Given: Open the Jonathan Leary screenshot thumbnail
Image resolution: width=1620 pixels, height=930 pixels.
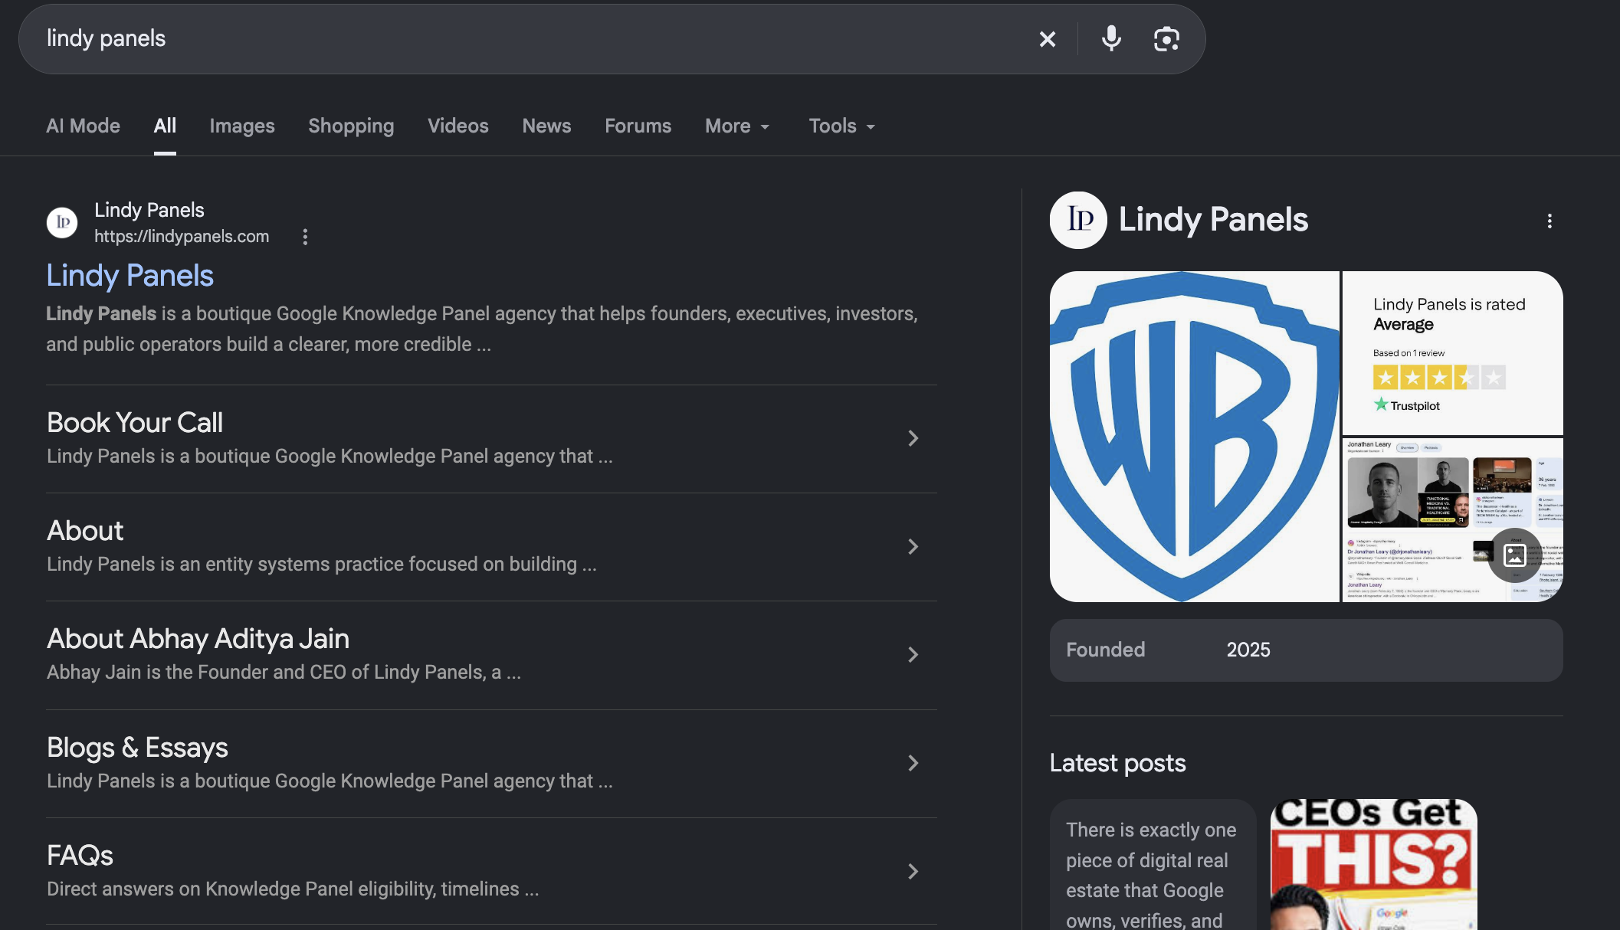Looking at the screenshot, I should (1452, 520).
